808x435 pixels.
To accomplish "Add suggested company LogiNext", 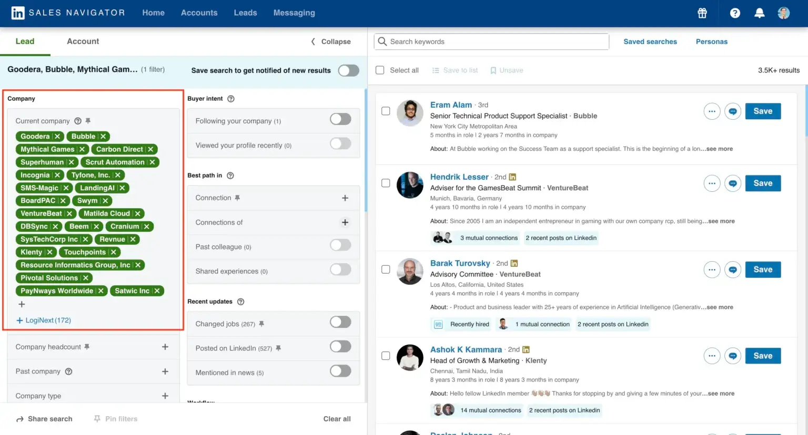I will pos(44,320).
